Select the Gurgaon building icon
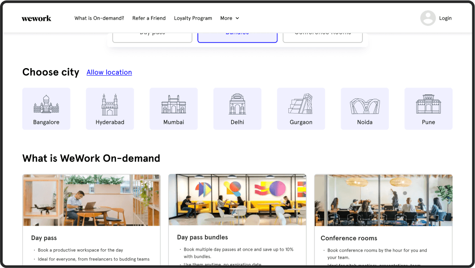Image resolution: width=475 pixels, height=268 pixels. 300,104
